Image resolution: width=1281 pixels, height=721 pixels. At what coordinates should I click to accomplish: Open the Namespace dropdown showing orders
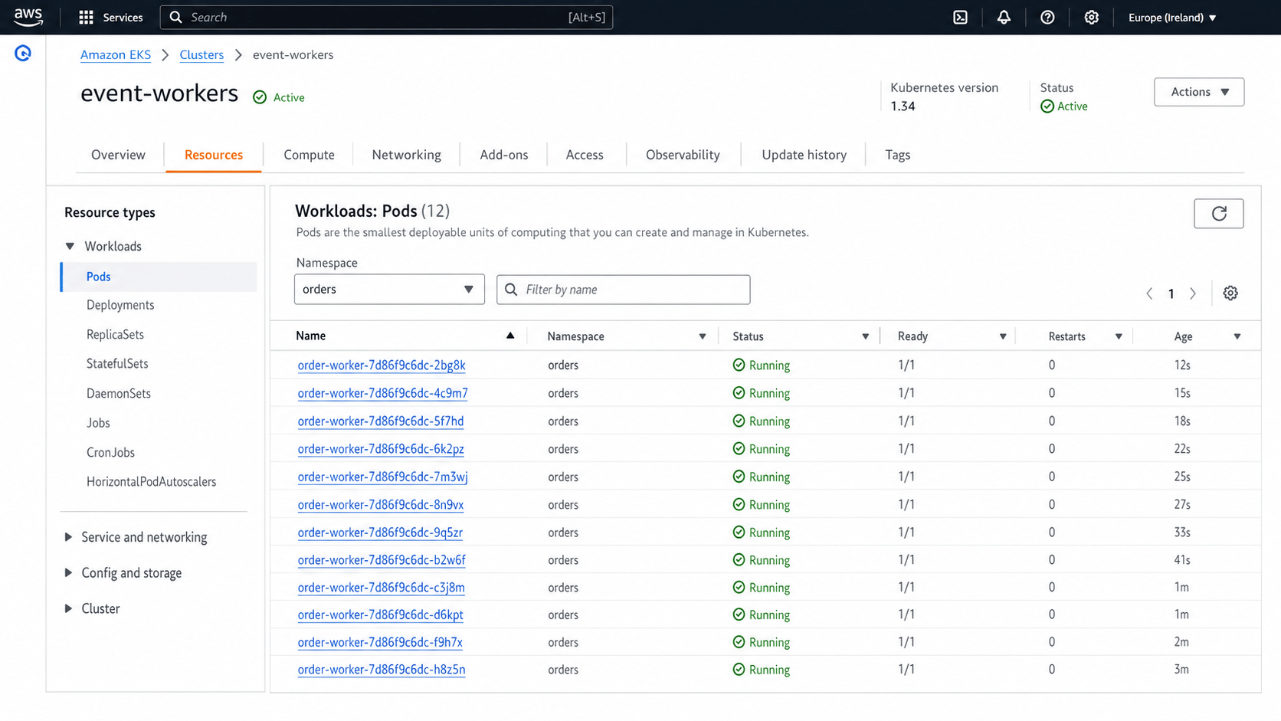pyautogui.click(x=389, y=289)
